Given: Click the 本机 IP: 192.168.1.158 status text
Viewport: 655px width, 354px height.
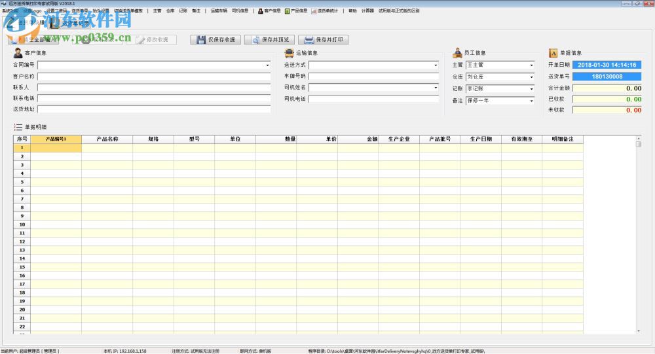Looking at the screenshot, I should tap(125, 351).
